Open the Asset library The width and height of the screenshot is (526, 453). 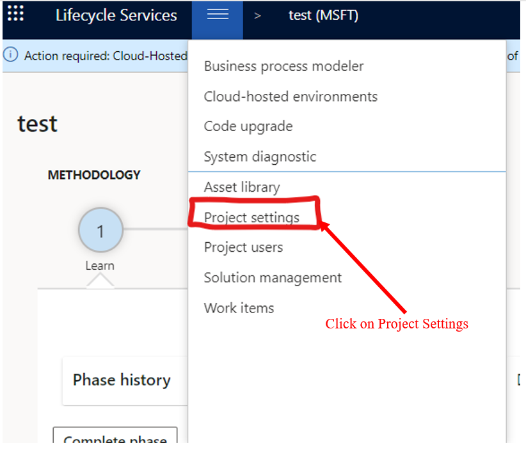click(x=241, y=187)
